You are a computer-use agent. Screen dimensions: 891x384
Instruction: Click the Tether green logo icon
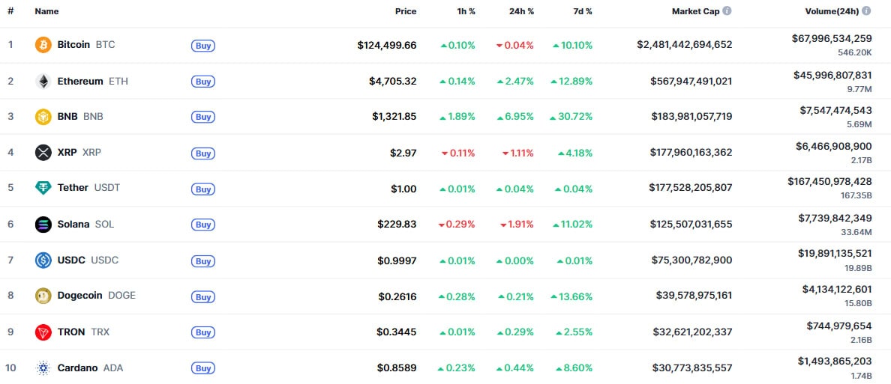[43, 188]
